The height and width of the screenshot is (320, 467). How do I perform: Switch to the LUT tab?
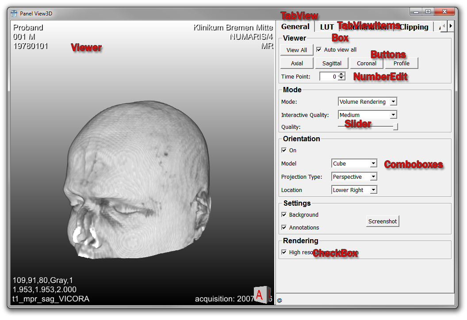(327, 27)
